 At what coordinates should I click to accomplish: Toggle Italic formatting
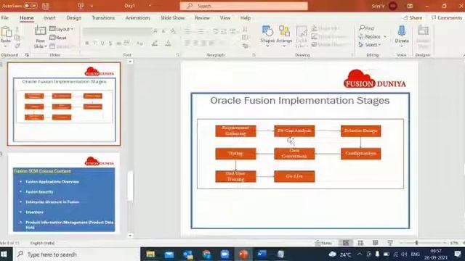click(95, 43)
